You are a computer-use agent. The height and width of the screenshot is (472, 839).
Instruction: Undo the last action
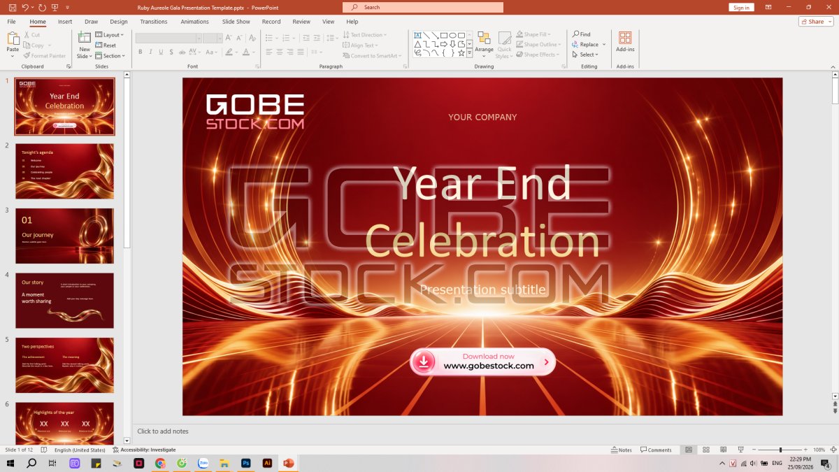[25, 7]
